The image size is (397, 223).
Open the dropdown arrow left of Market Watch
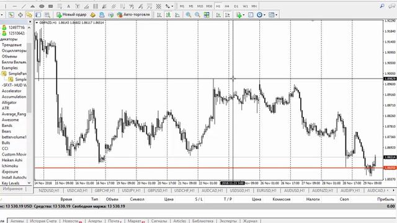(2, 15)
